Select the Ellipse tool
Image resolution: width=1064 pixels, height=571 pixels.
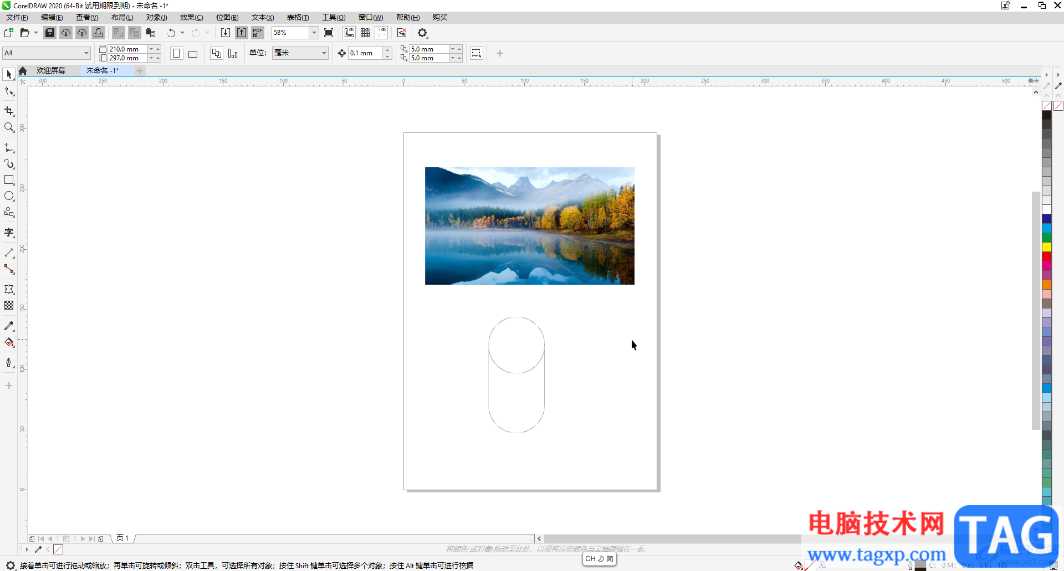(9, 196)
